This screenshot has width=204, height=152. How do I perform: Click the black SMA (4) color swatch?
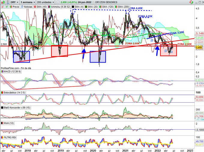(73, 7)
